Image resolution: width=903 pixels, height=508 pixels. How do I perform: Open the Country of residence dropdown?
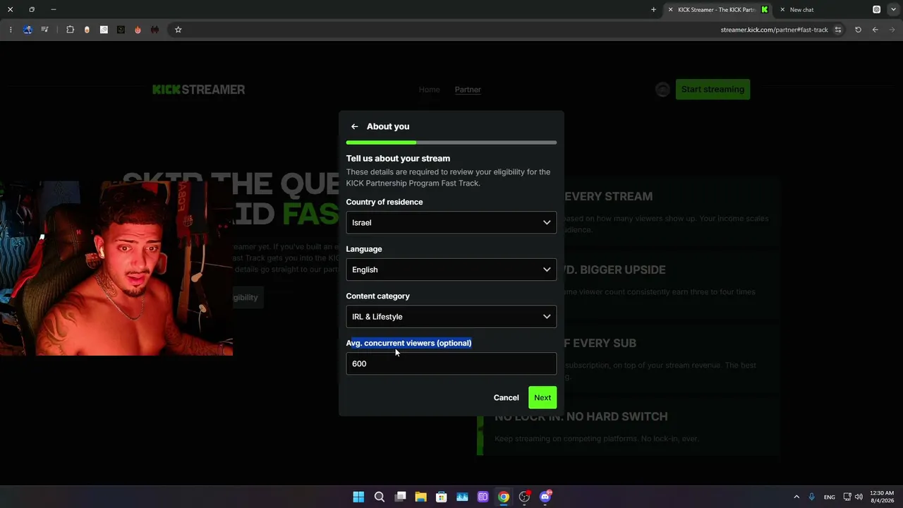click(x=451, y=222)
